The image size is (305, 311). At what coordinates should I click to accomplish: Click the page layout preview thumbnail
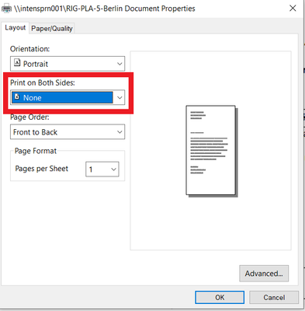pos(212,151)
